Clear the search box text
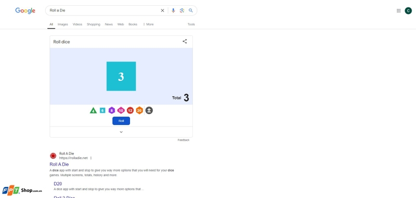Screen dimensions: 416x198 [162, 10]
